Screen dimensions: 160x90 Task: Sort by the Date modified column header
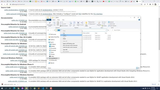click(86, 33)
